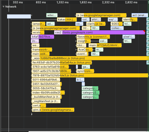149x132 pixels.
Task: Select the 2451-9e32b55d27... request
Action: click(47, 84)
